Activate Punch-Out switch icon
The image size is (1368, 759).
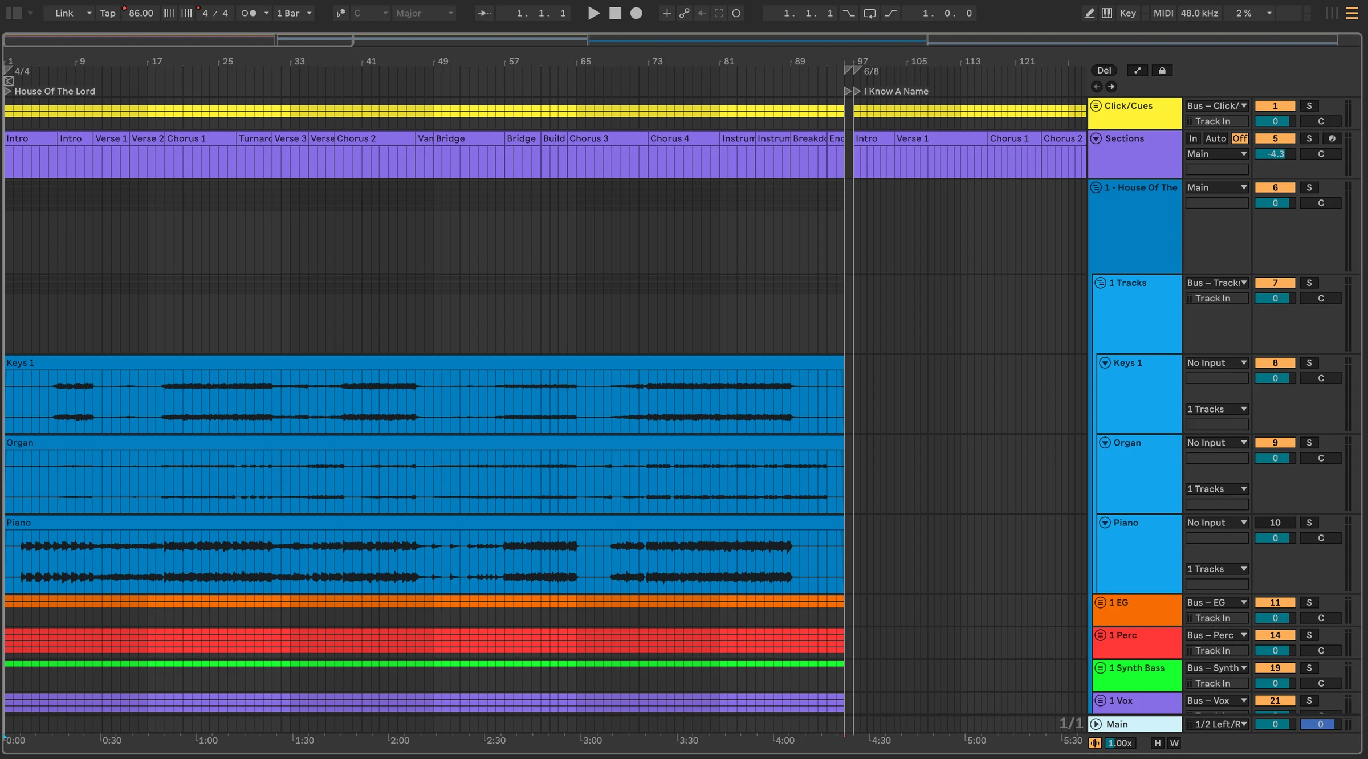tap(890, 13)
